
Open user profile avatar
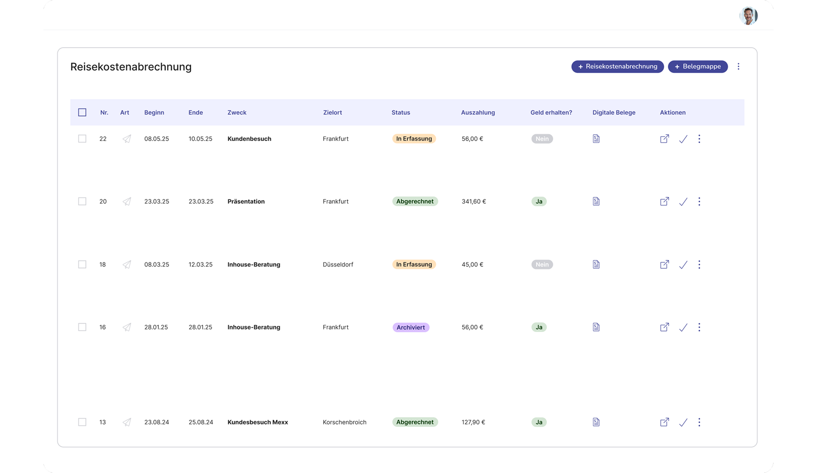click(748, 16)
